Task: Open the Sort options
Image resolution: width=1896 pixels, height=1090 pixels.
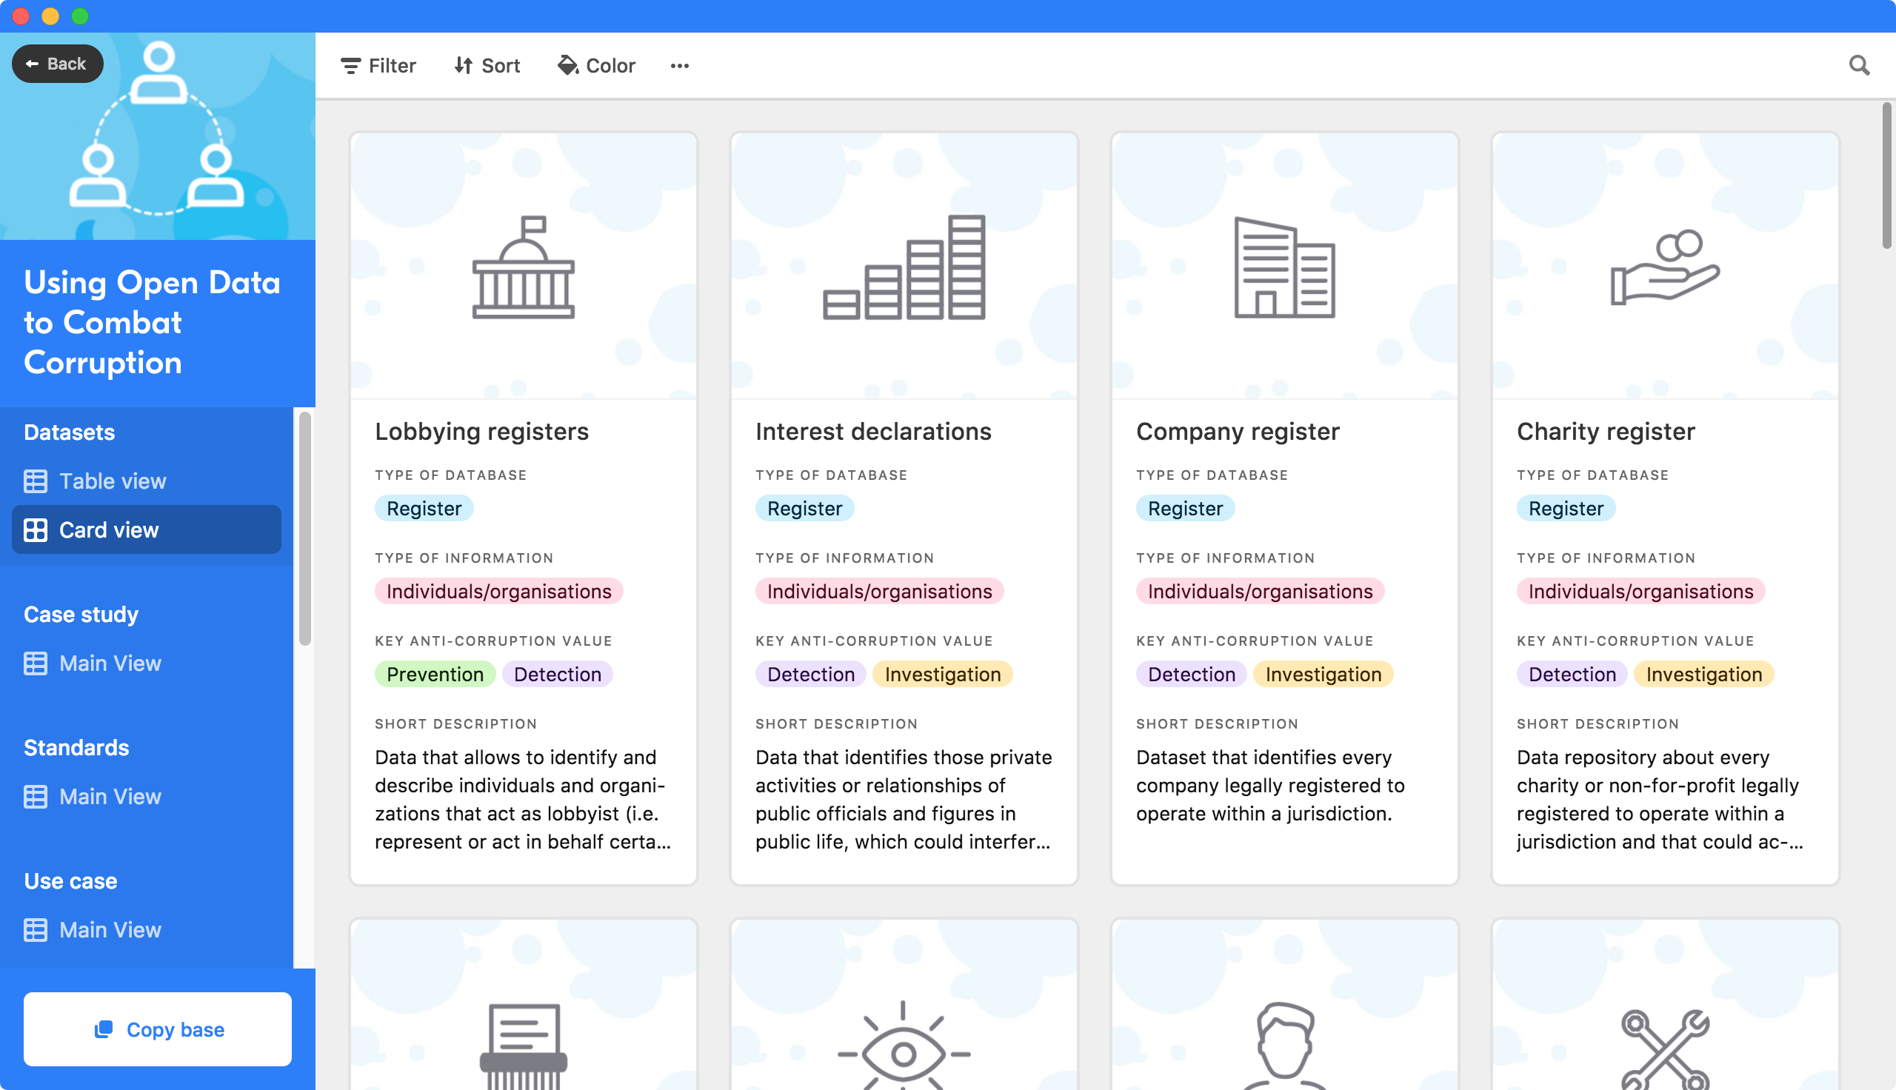Action: point(487,66)
